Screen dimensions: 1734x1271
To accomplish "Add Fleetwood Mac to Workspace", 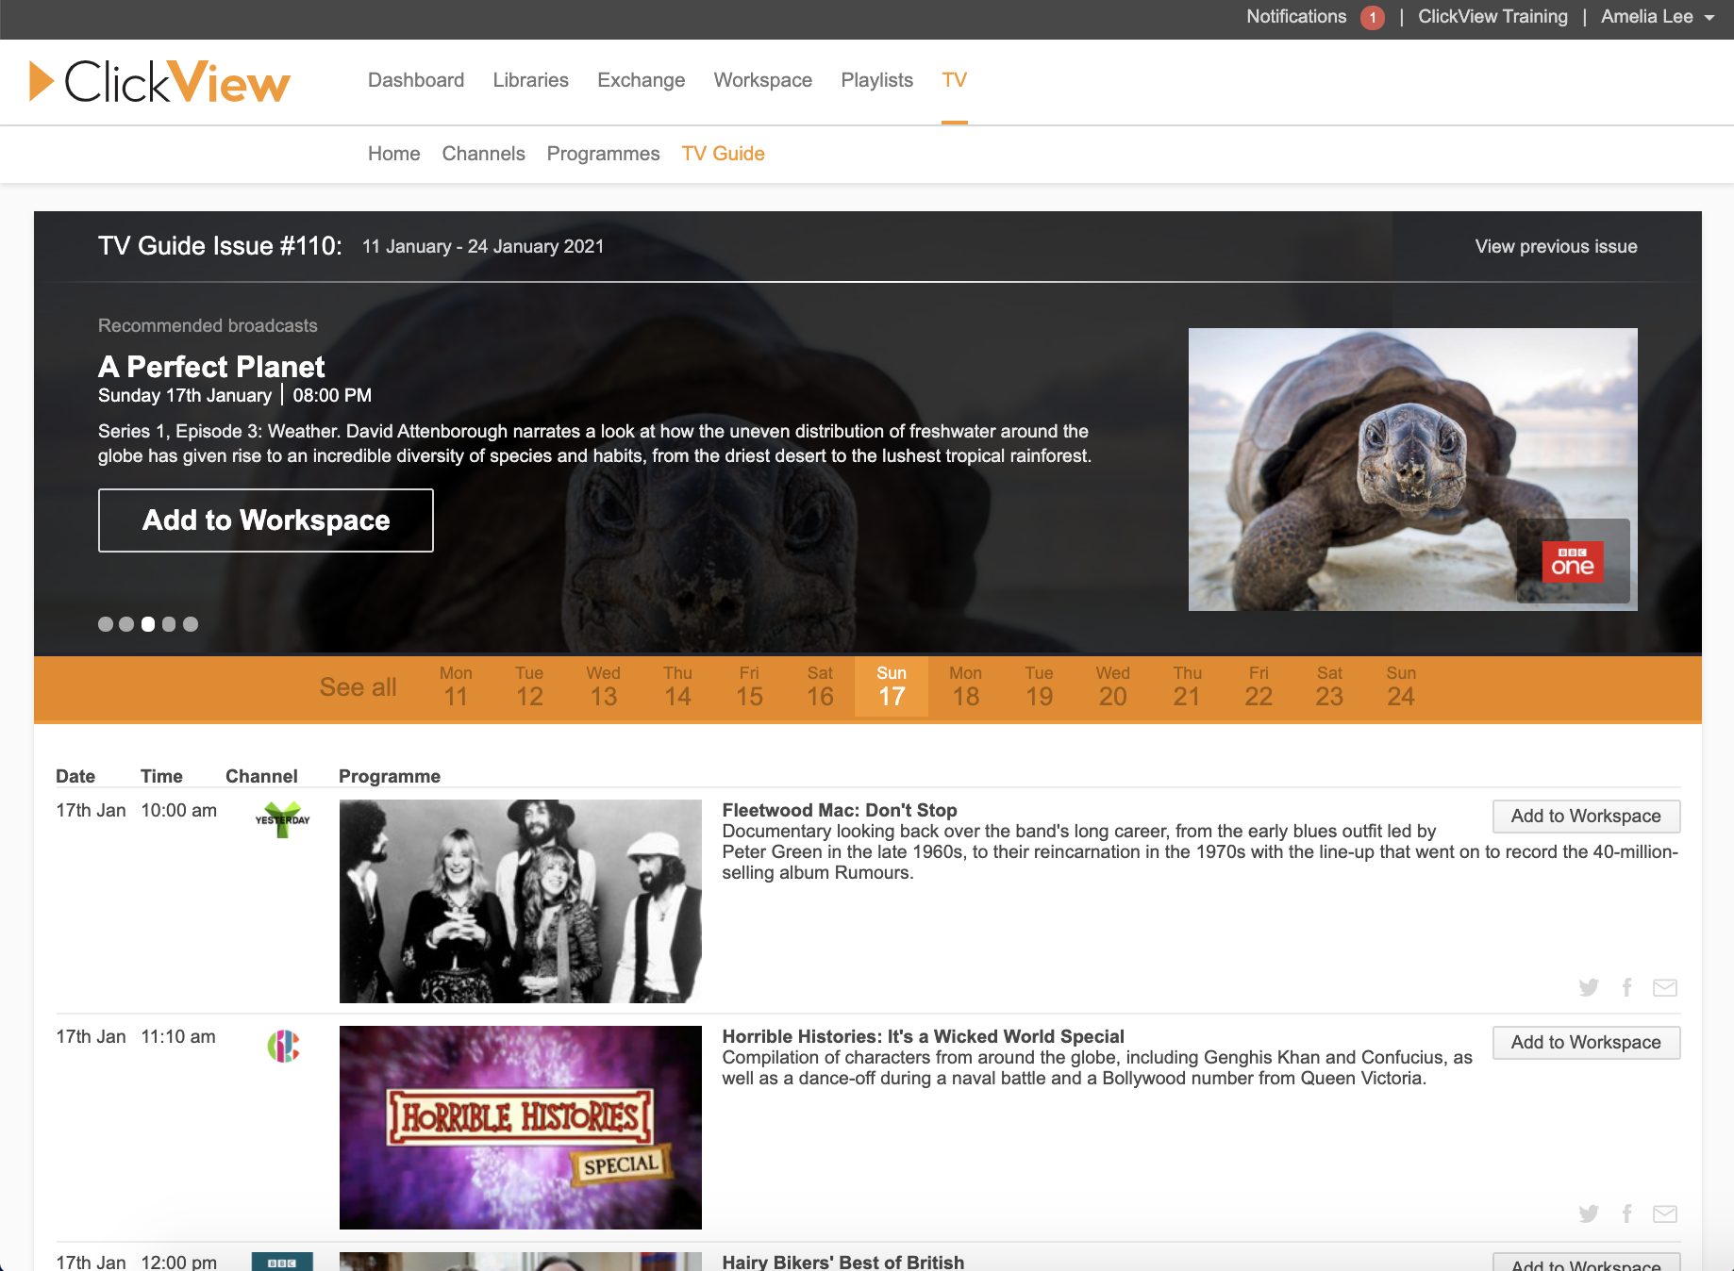I will coord(1586,817).
